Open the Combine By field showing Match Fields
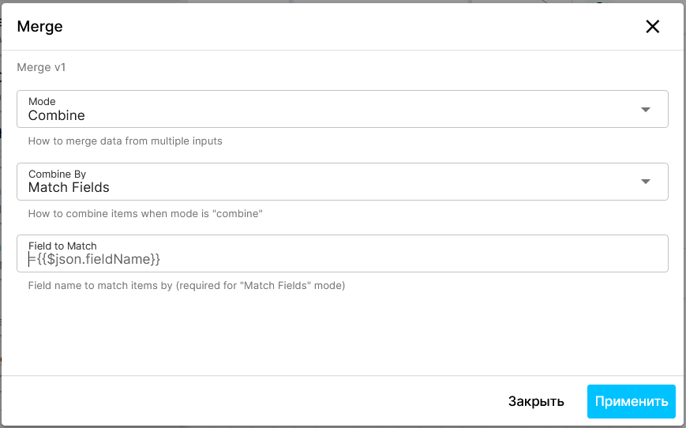This screenshot has width=686, height=428. pos(343,182)
